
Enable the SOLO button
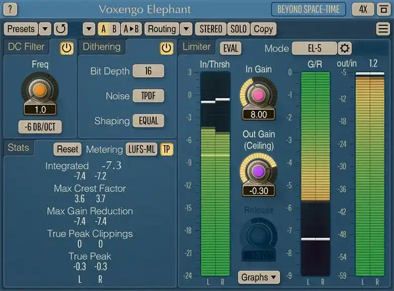tap(238, 29)
